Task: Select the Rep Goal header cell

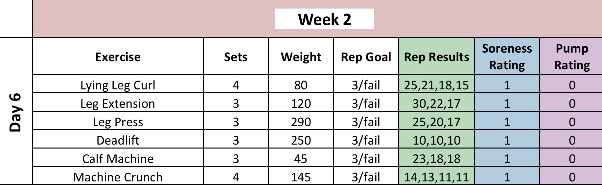Action: [x=366, y=57]
